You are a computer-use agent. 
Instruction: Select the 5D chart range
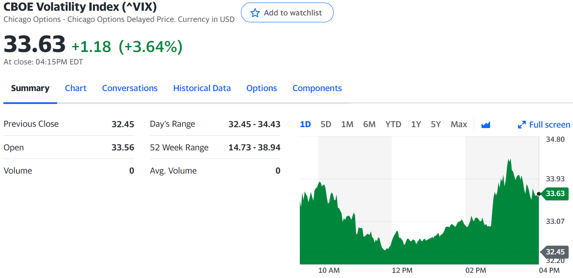point(326,124)
